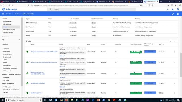Open actions menu for vbng-radius-server pod

(175, 52)
